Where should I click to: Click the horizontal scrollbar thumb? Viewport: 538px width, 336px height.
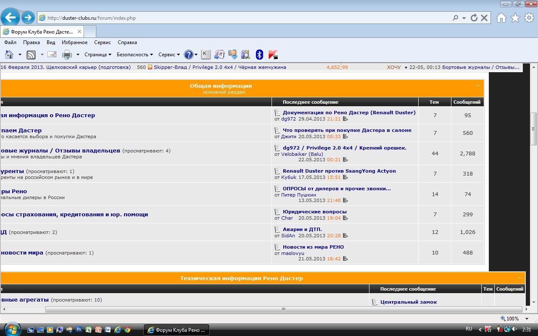283,310
